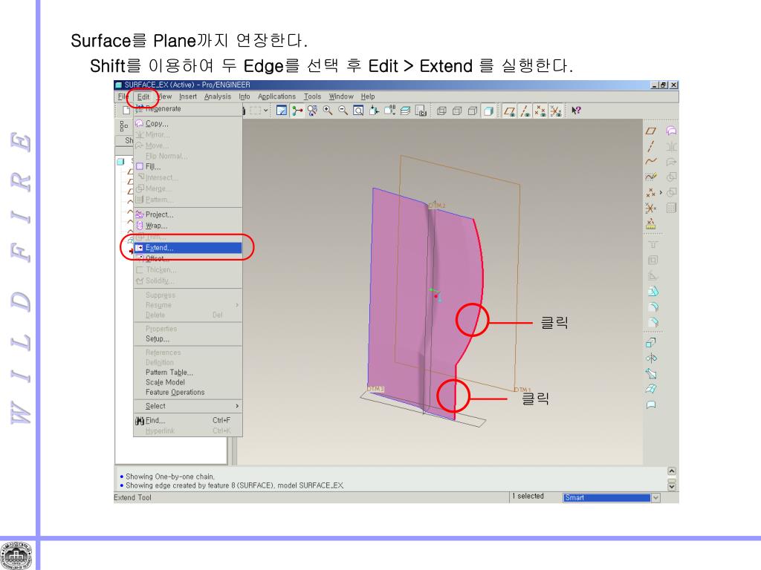Click the Round tool icon in the right toolbar
Screen dimensions: 761x570
tap(652, 307)
